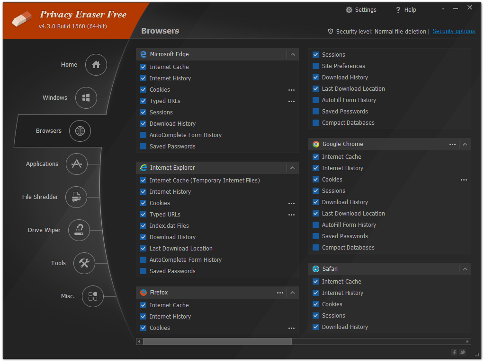Click the Home sidebar icon
The height and width of the screenshot is (363, 485).
pos(96,65)
